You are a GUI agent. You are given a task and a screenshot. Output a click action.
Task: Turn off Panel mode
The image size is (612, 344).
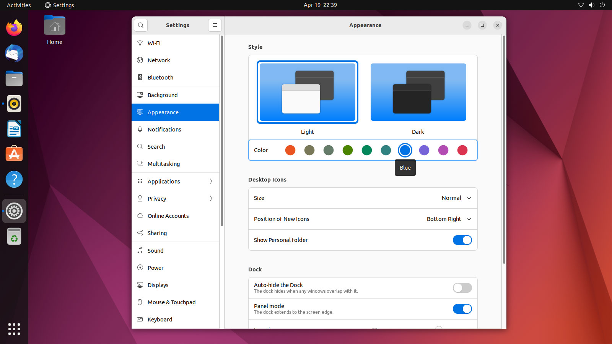(462, 309)
